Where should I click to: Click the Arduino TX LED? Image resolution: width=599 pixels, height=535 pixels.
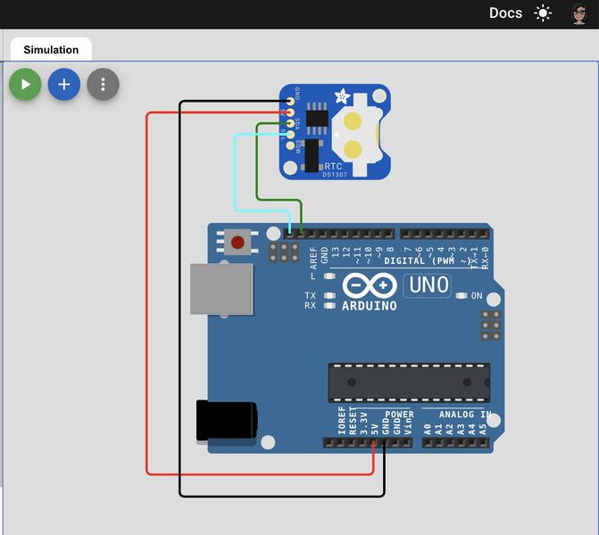[x=329, y=296]
